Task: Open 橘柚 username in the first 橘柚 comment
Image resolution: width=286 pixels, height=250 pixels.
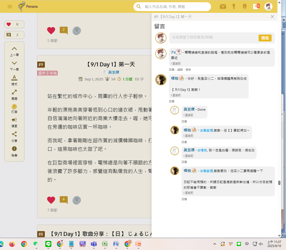Action: [x=174, y=78]
